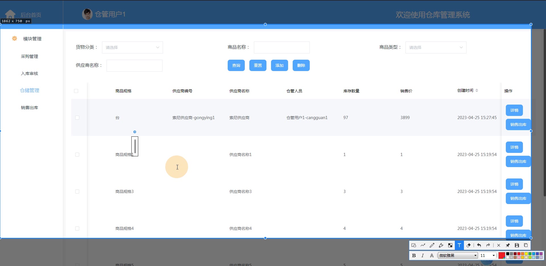
Task: Open the 货物分类 dropdown
Action: coord(133,47)
